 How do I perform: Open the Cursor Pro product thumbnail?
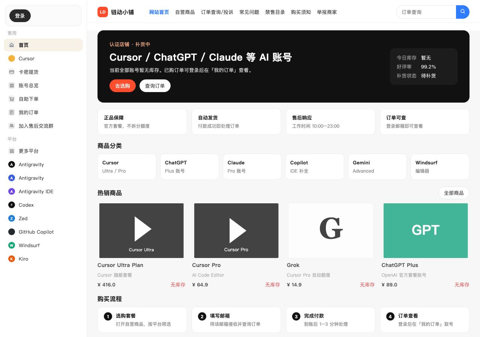coord(236,231)
